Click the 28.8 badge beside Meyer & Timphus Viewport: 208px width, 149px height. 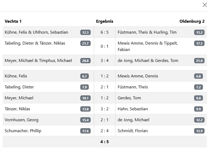85,61
